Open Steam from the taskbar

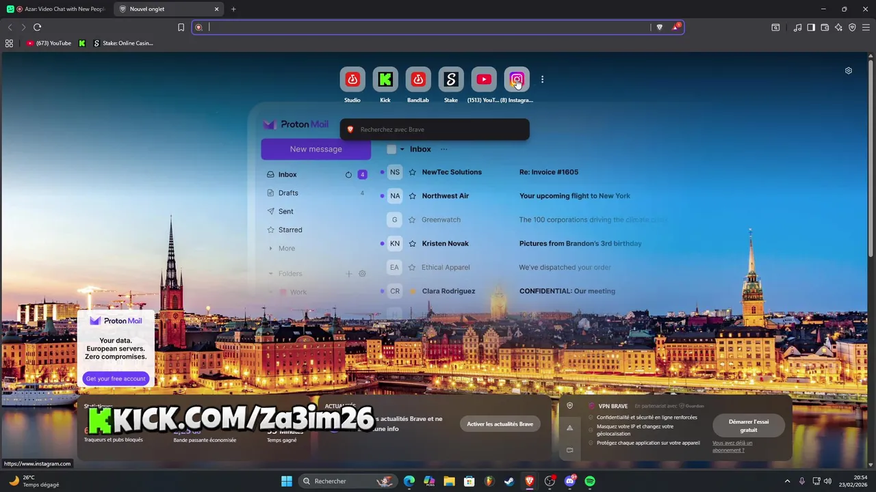[x=509, y=481]
